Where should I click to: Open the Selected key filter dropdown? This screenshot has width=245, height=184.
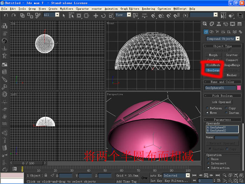tap(188, 175)
